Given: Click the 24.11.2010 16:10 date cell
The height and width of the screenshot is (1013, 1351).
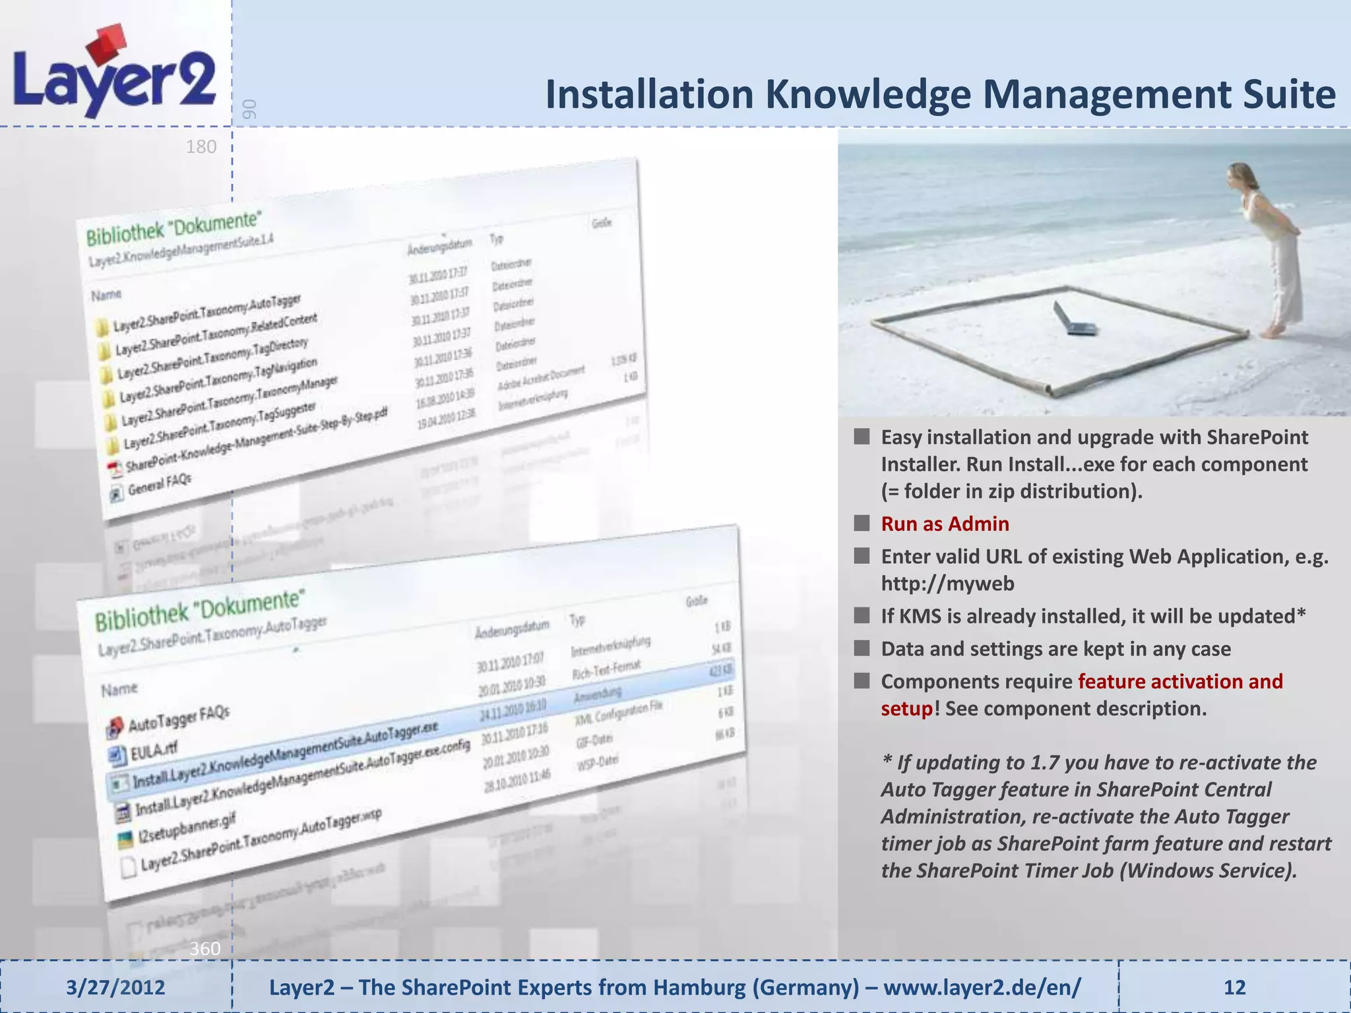Looking at the screenshot, I should coord(513,710).
